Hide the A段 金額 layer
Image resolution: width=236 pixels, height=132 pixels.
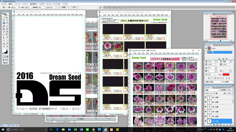pyautogui.click(x=206, y=97)
